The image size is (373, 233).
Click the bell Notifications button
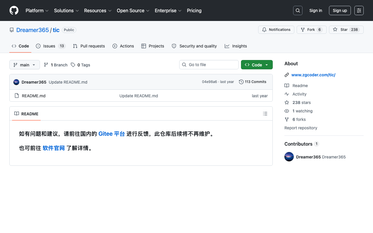(276, 30)
